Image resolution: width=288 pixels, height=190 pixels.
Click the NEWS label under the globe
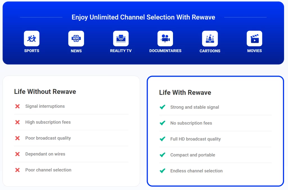click(76, 51)
